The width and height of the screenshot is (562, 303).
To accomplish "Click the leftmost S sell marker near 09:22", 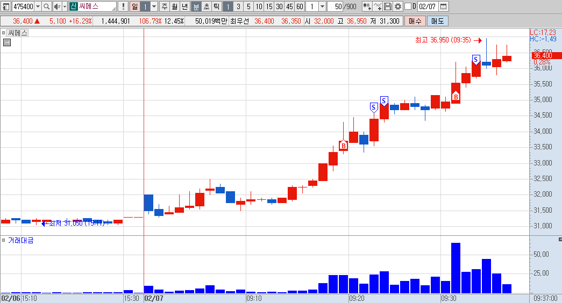I will point(374,107).
